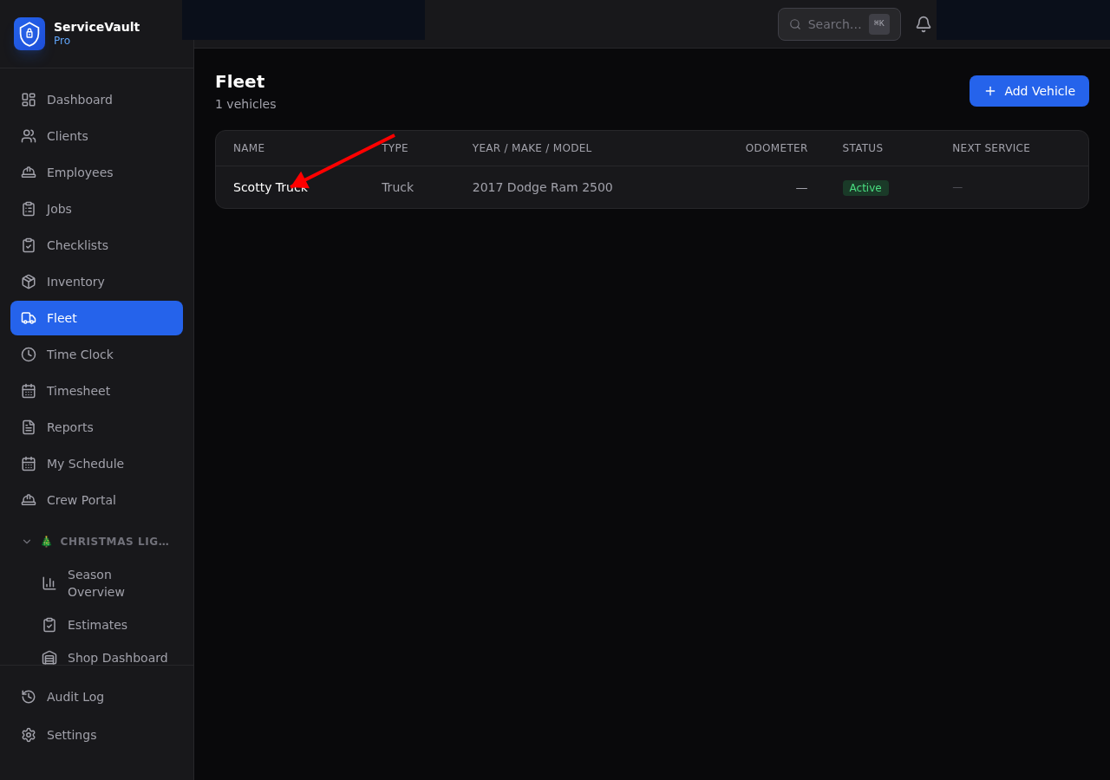Click the Season Overview chart icon
Screen dimensions: 1110x780
click(49, 583)
